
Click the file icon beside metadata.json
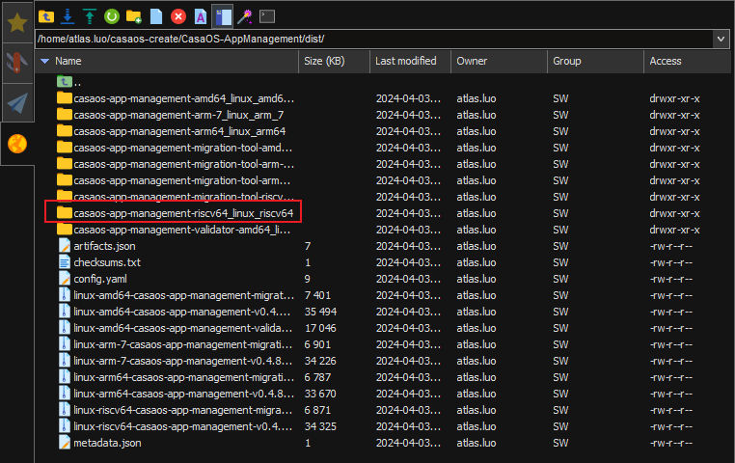tap(65, 443)
